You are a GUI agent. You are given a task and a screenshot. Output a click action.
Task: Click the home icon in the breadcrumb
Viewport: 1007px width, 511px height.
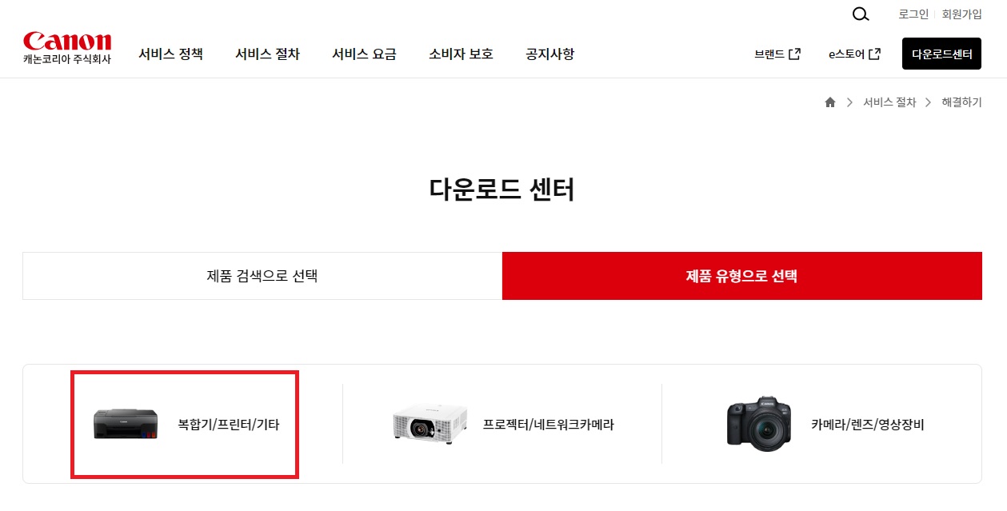point(829,102)
